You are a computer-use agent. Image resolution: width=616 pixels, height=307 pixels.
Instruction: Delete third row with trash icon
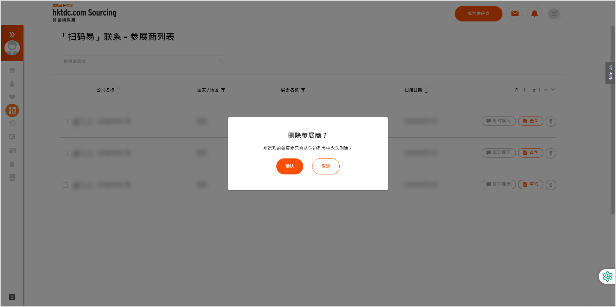pyautogui.click(x=551, y=185)
